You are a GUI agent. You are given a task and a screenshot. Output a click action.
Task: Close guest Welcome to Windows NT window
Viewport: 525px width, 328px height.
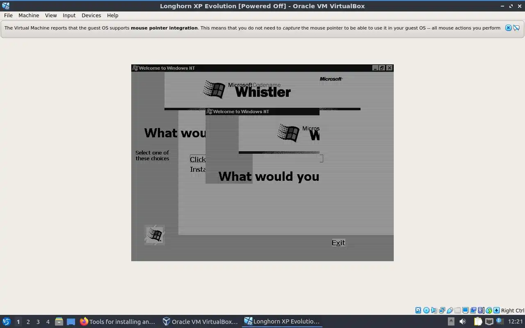tap(390, 68)
